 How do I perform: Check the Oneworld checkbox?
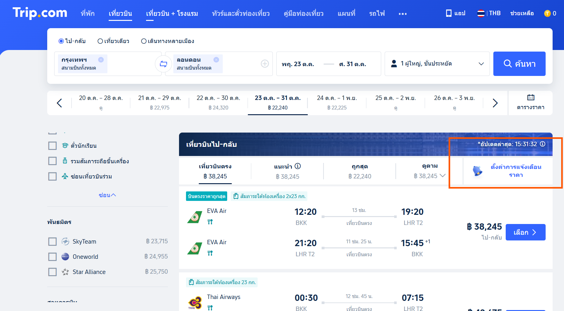click(x=52, y=257)
